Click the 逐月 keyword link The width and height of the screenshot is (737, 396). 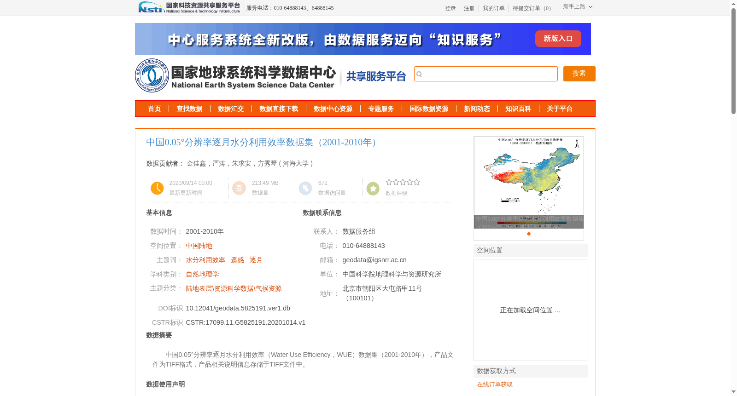click(256, 260)
